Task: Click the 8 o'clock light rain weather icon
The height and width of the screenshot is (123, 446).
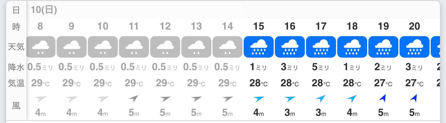Action: click(x=41, y=47)
